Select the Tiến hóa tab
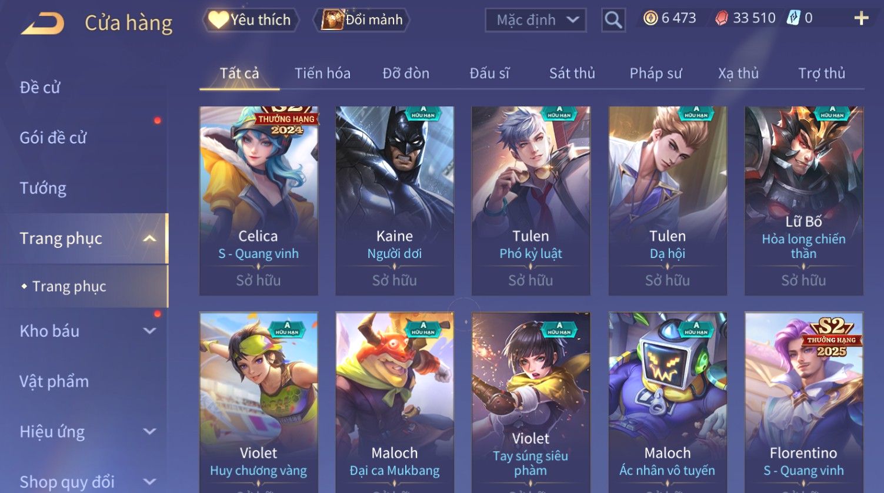This screenshot has width=884, height=493. tap(322, 73)
